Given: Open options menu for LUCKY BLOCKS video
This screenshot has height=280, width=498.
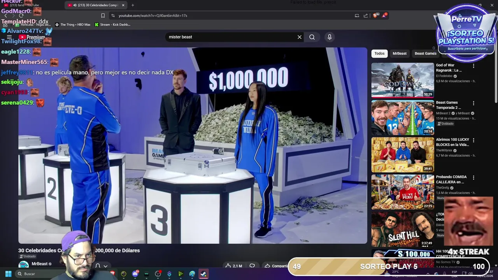Looking at the screenshot, I should click(x=473, y=140).
